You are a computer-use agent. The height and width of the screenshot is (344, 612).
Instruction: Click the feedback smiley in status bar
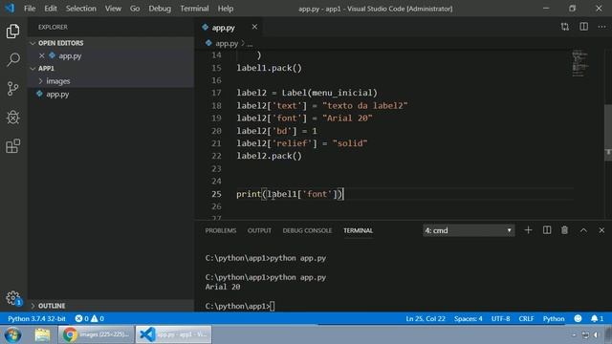click(578, 318)
